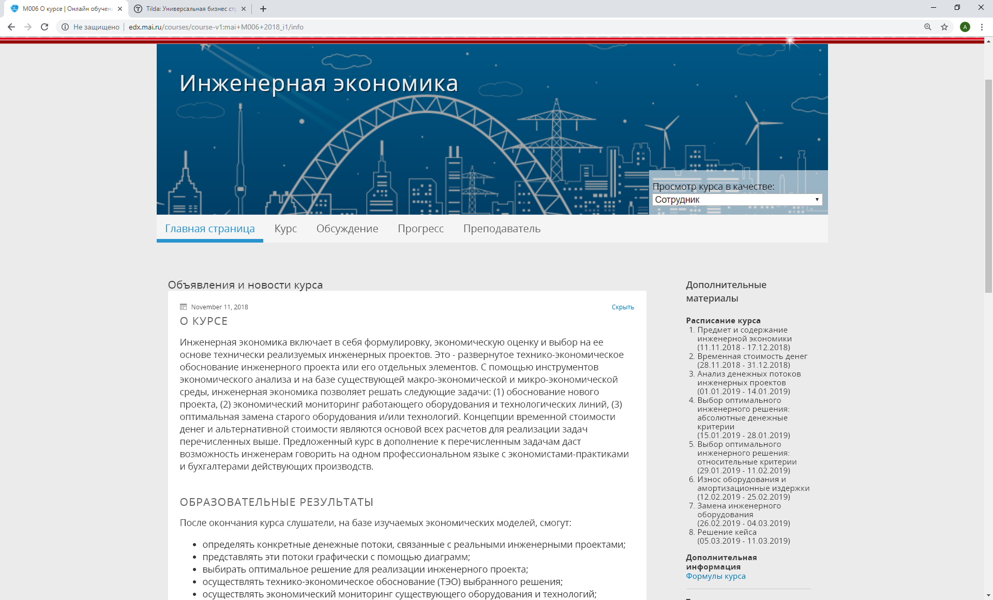
Task: Click schedule item Решение кейса
Action: (x=744, y=536)
